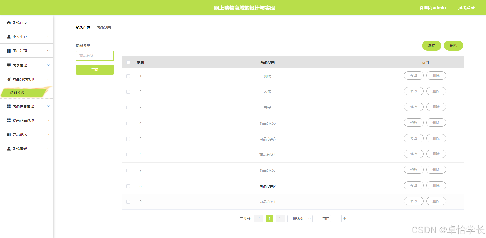Image resolution: width=486 pixels, height=238 pixels.
Task: Click 修改 for the 衣服 row
Action: pos(414,91)
